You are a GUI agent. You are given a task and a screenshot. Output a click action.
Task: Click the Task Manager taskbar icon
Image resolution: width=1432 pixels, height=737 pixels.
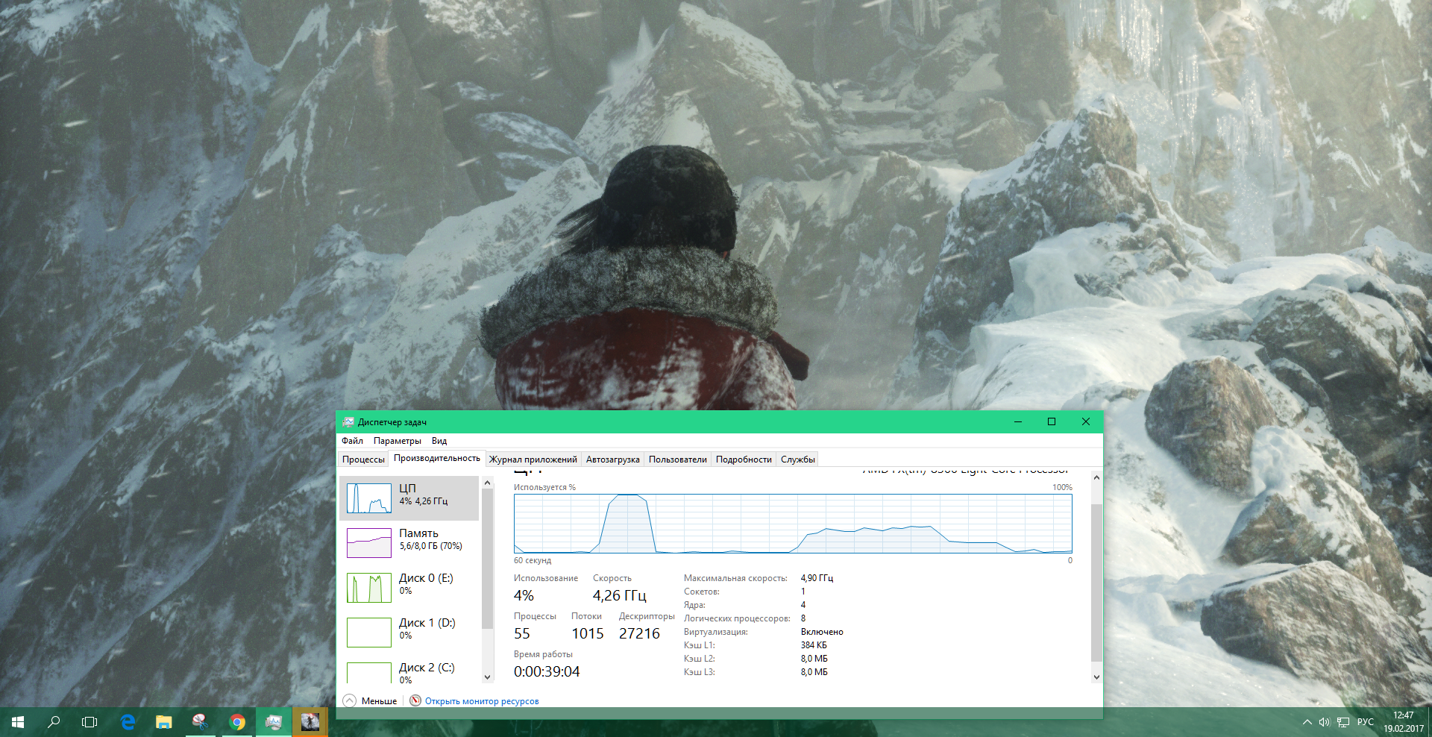point(274,722)
